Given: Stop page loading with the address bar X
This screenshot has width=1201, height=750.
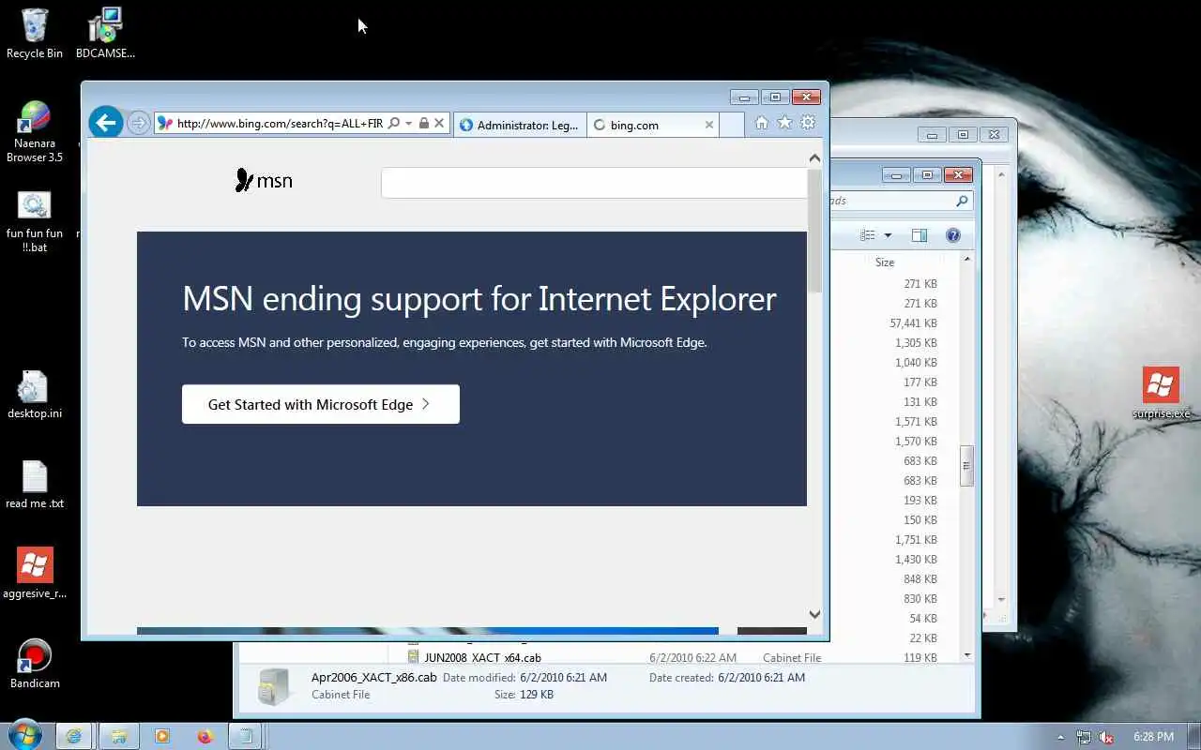Looking at the screenshot, I should pos(439,123).
